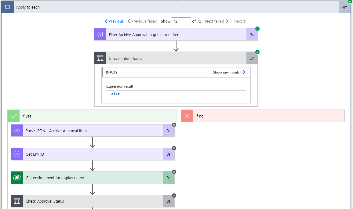Screen dimensions: 353x209
Task: Select the Get Env ID compose icon
Action: pos(16,154)
